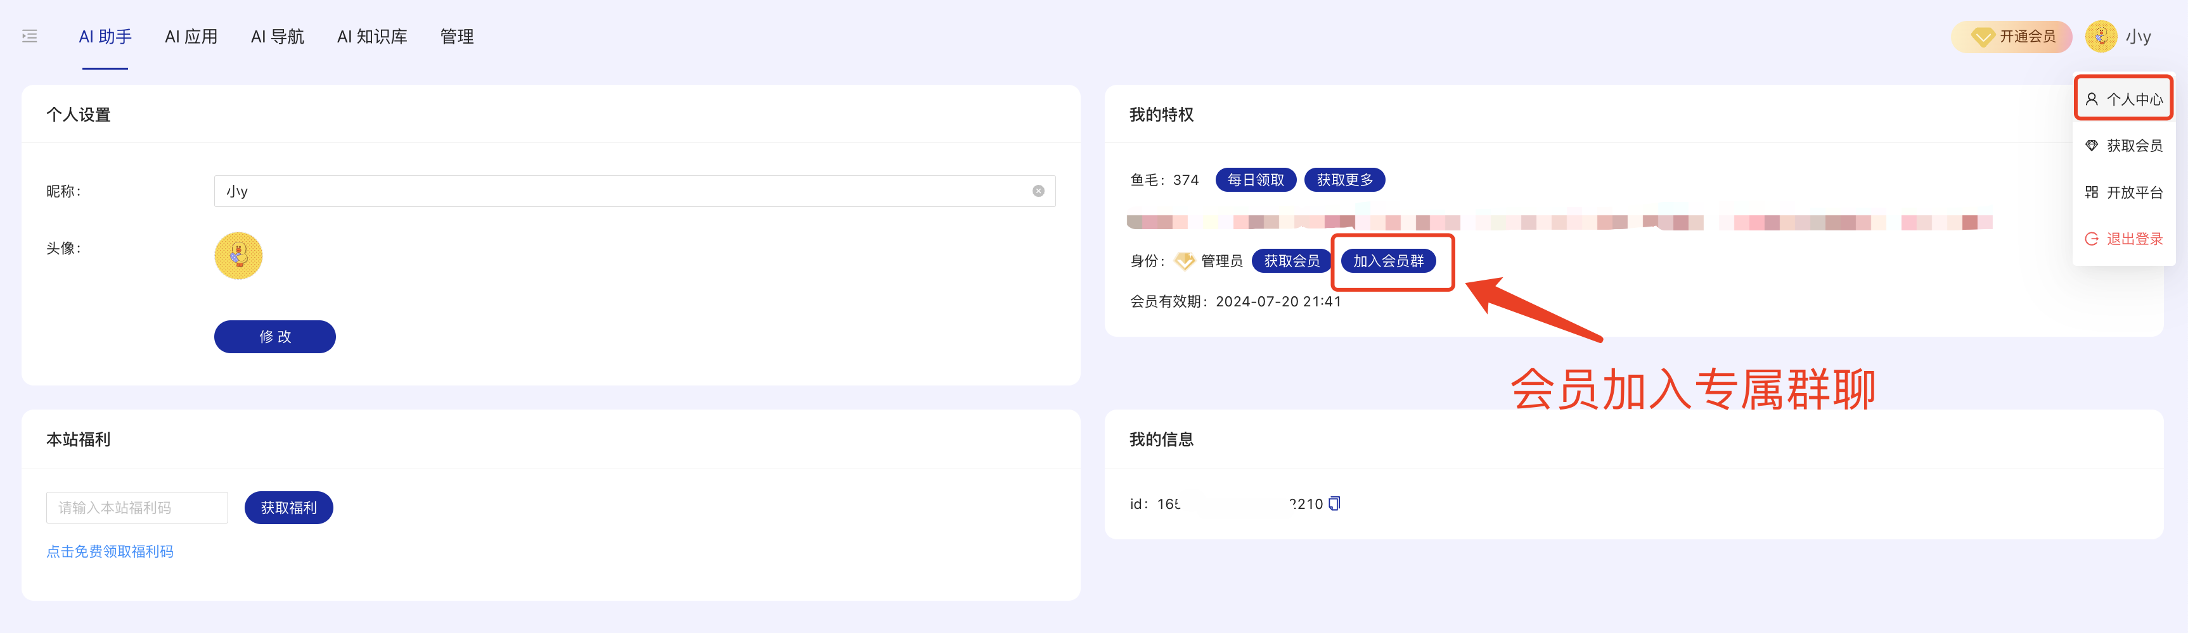The height and width of the screenshot is (633, 2188).
Task: Clear the nickname input field icon
Action: coord(1038,191)
